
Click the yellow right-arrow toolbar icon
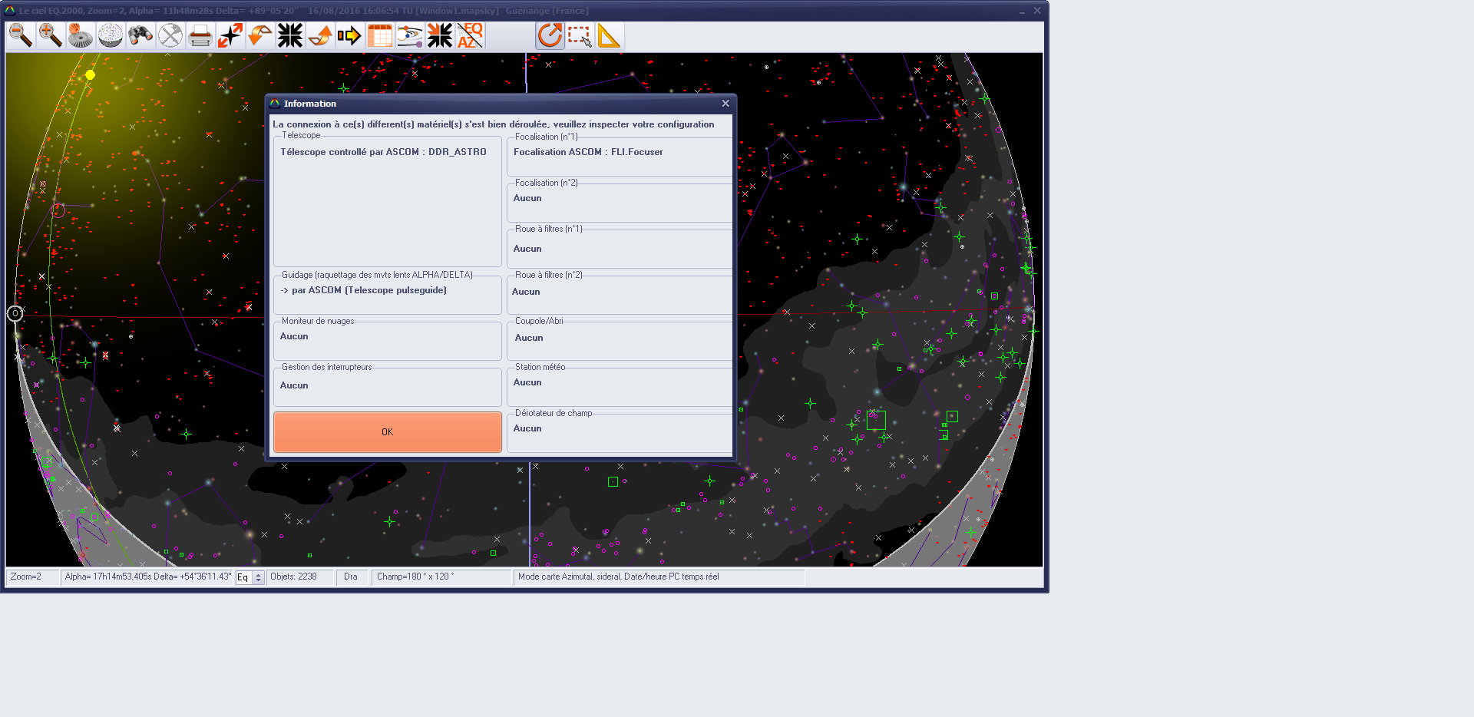pyautogui.click(x=349, y=35)
